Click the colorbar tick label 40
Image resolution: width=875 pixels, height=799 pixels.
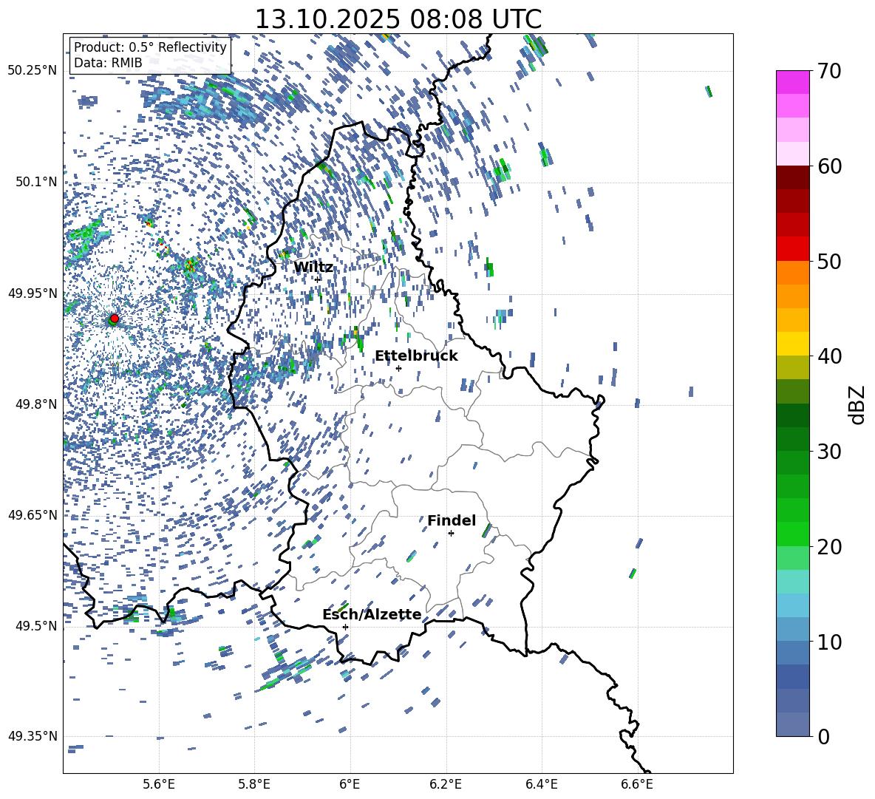tap(829, 356)
